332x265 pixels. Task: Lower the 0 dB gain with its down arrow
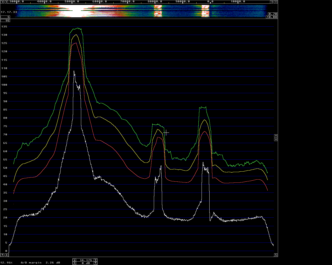pyautogui.click(x=75, y=263)
